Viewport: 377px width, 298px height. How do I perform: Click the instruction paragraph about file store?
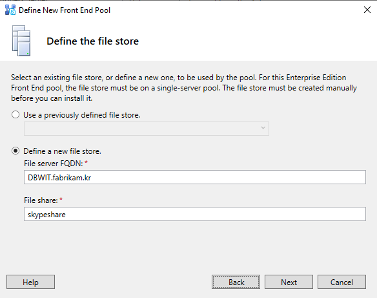(x=184, y=88)
